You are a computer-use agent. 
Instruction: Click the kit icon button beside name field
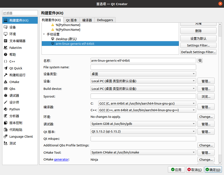[x=200, y=61]
